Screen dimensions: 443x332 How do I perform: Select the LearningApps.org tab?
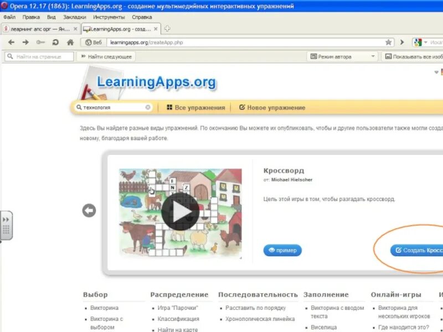pos(121,29)
